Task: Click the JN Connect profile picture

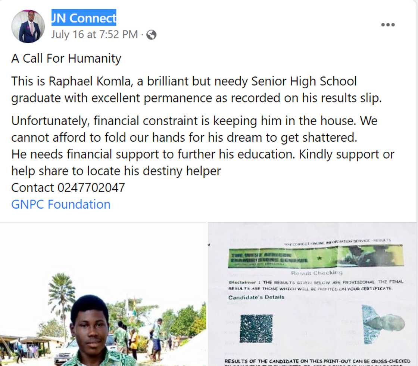Action: click(x=28, y=26)
